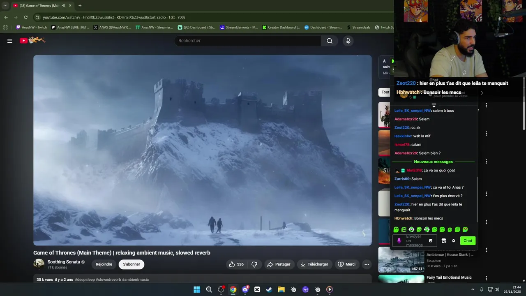Viewport: 526px width, 296px height.
Task: Open the Streamdeals bookmark
Action: click(359, 28)
